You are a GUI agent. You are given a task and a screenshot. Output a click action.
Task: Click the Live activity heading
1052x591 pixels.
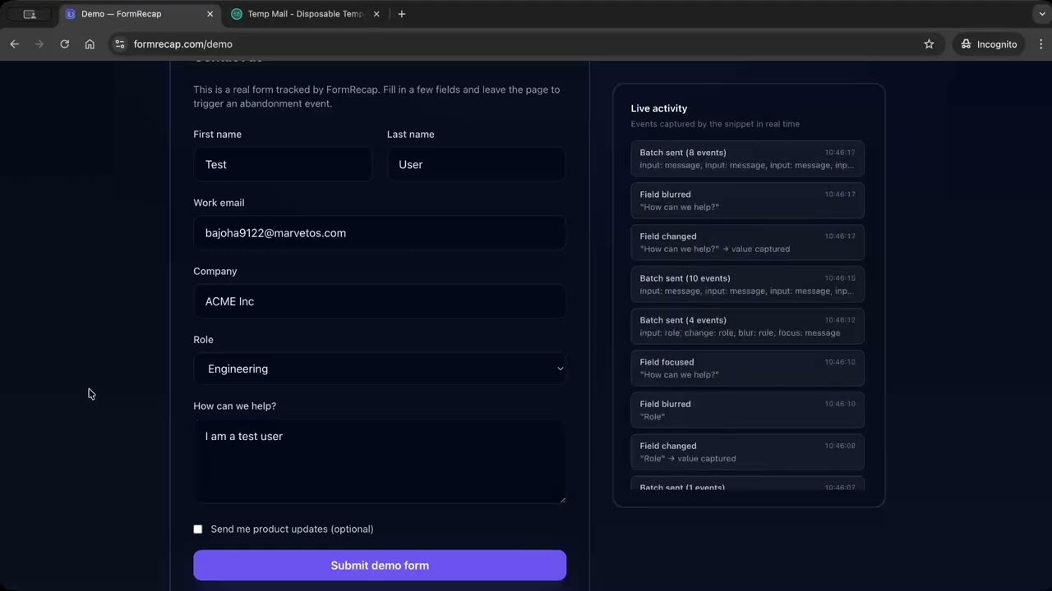(659, 108)
